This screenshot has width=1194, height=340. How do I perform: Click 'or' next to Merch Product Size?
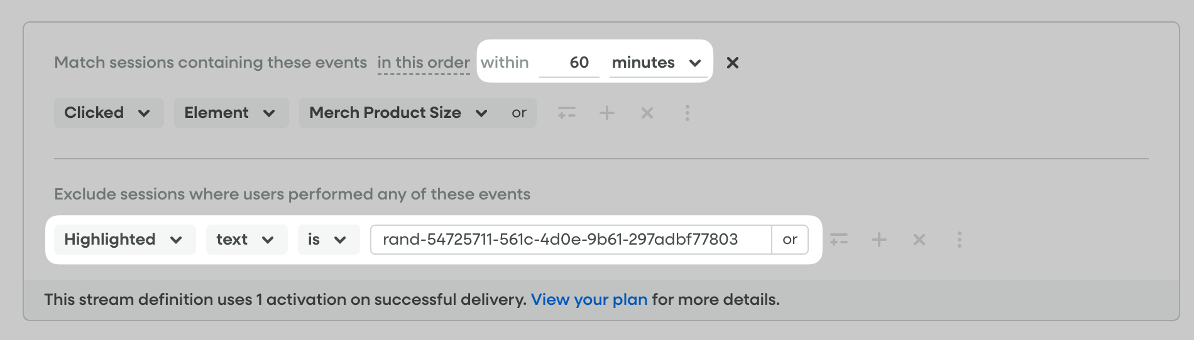click(x=519, y=113)
